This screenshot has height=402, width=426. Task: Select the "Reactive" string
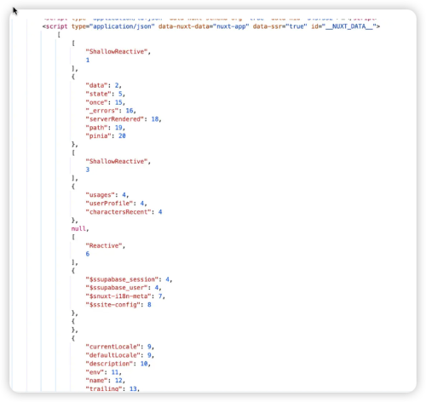tap(104, 246)
